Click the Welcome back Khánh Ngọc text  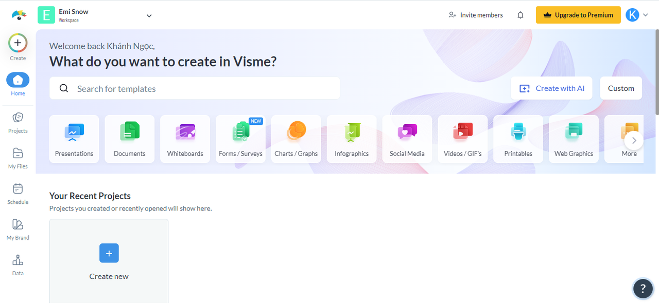pos(102,46)
